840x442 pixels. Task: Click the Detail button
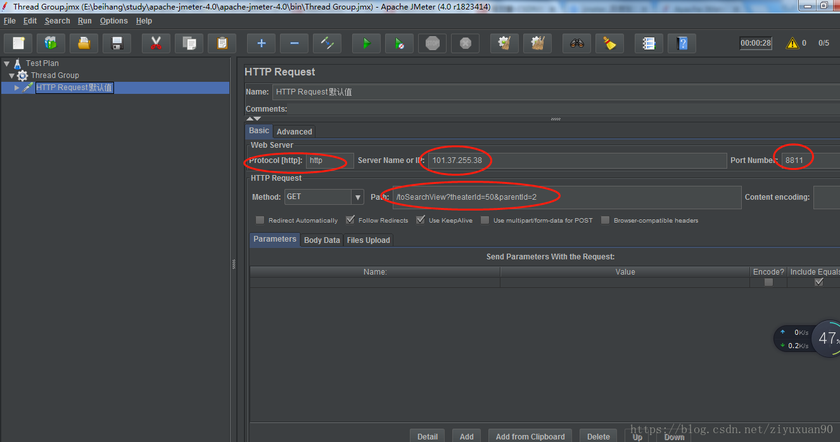click(x=428, y=436)
